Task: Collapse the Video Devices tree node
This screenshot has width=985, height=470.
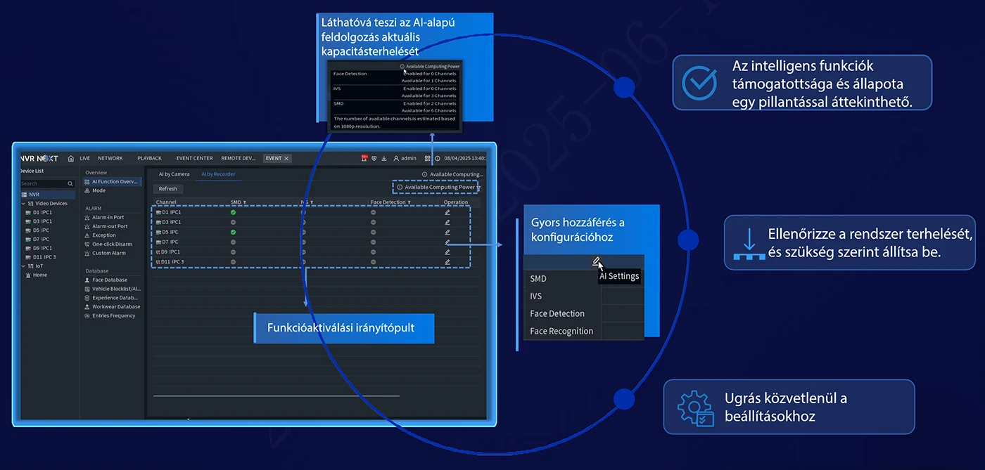Action: (x=23, y=204)
